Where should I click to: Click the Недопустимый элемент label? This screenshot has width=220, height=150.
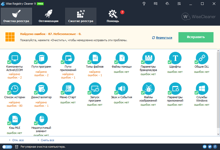coord(41,130)
